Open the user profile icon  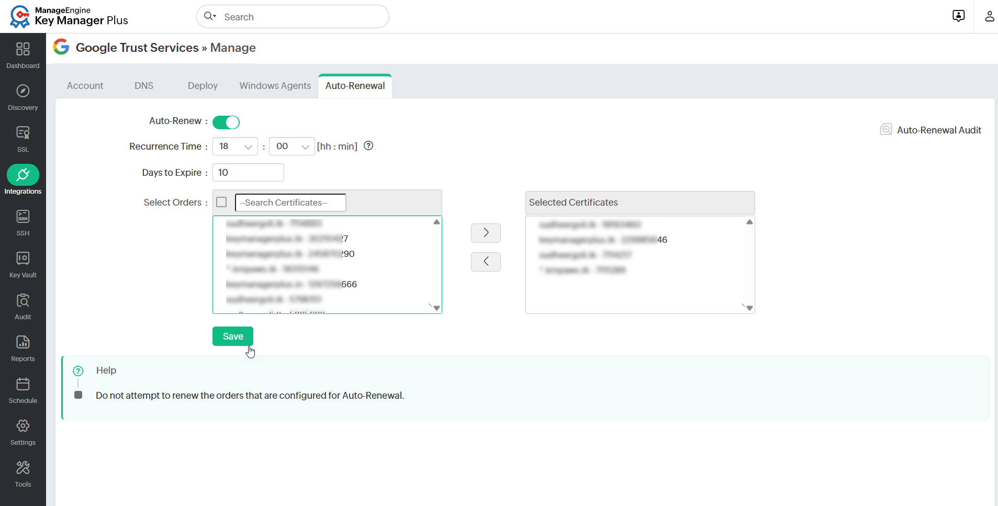click(989, 16)
